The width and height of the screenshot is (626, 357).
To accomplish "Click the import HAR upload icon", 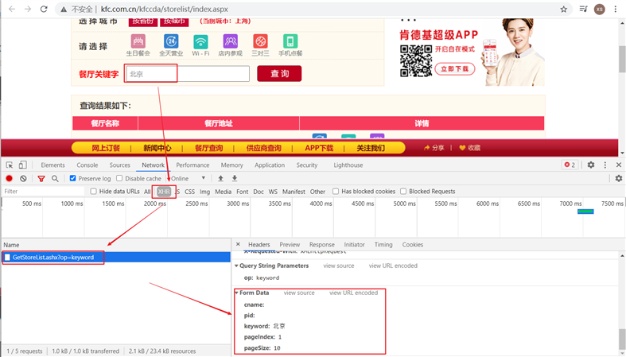I will tap(220, 178).
